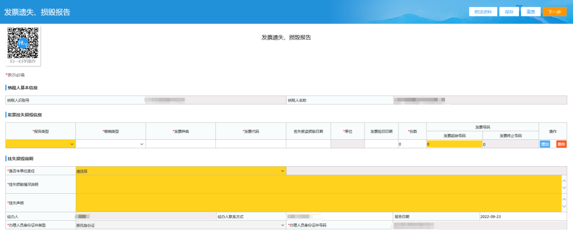Click the 报告日期 field showing 2022-09-23

pos(523,217)
